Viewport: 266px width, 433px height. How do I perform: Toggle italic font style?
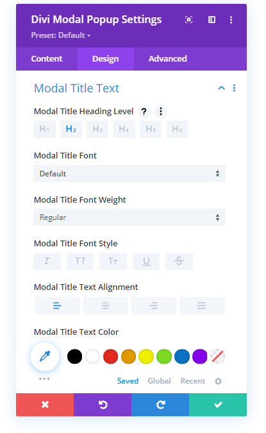[x=47, y=261]
